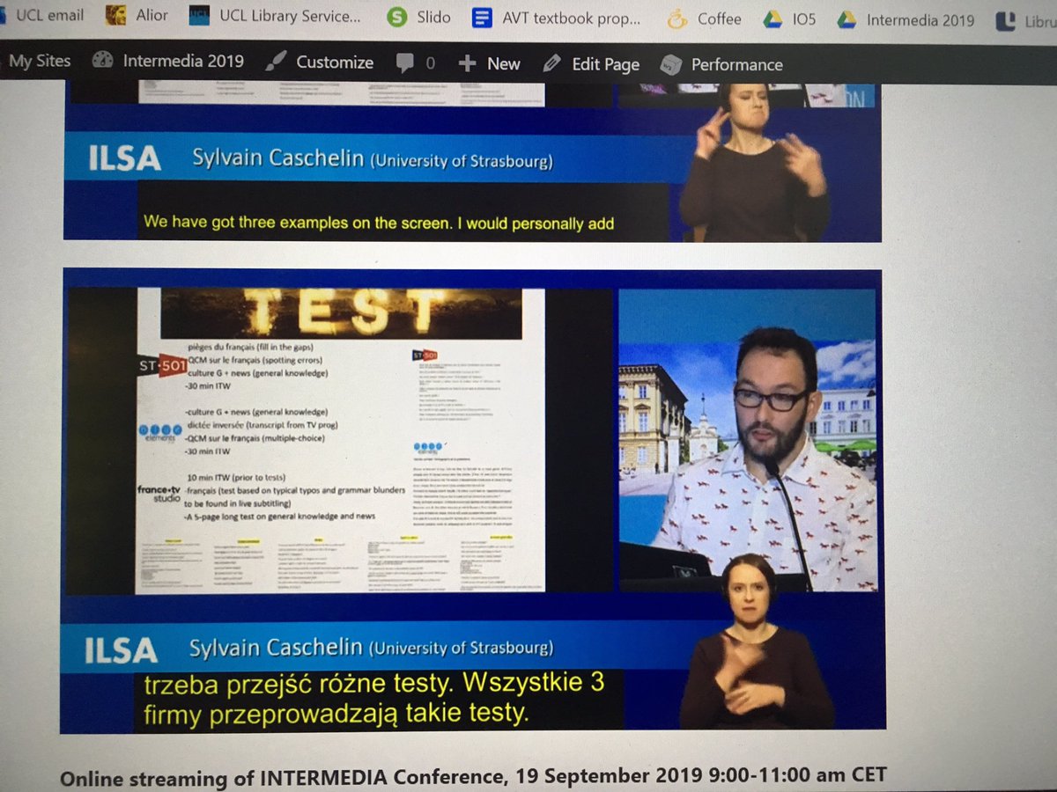The width and height of the screenshot is (1057, 792).
Task: Open the AVT textbook proposal bookmark
Action: 556,18
